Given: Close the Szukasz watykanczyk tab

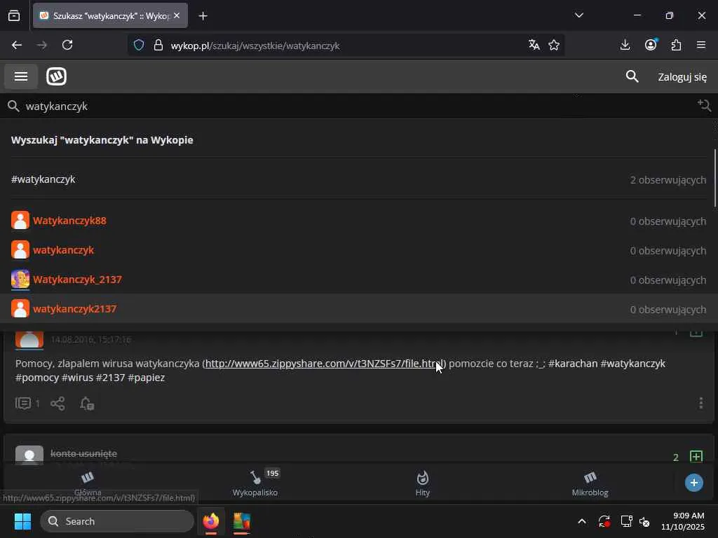Looking at the screenshot, I should pos(177,15).
